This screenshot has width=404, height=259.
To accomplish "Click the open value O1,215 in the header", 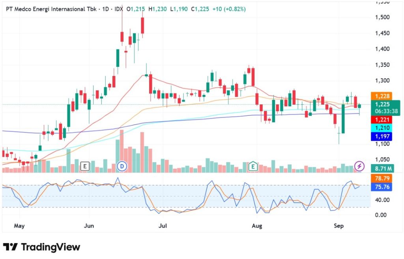I will pyautogui.click(x=136, y=9).
